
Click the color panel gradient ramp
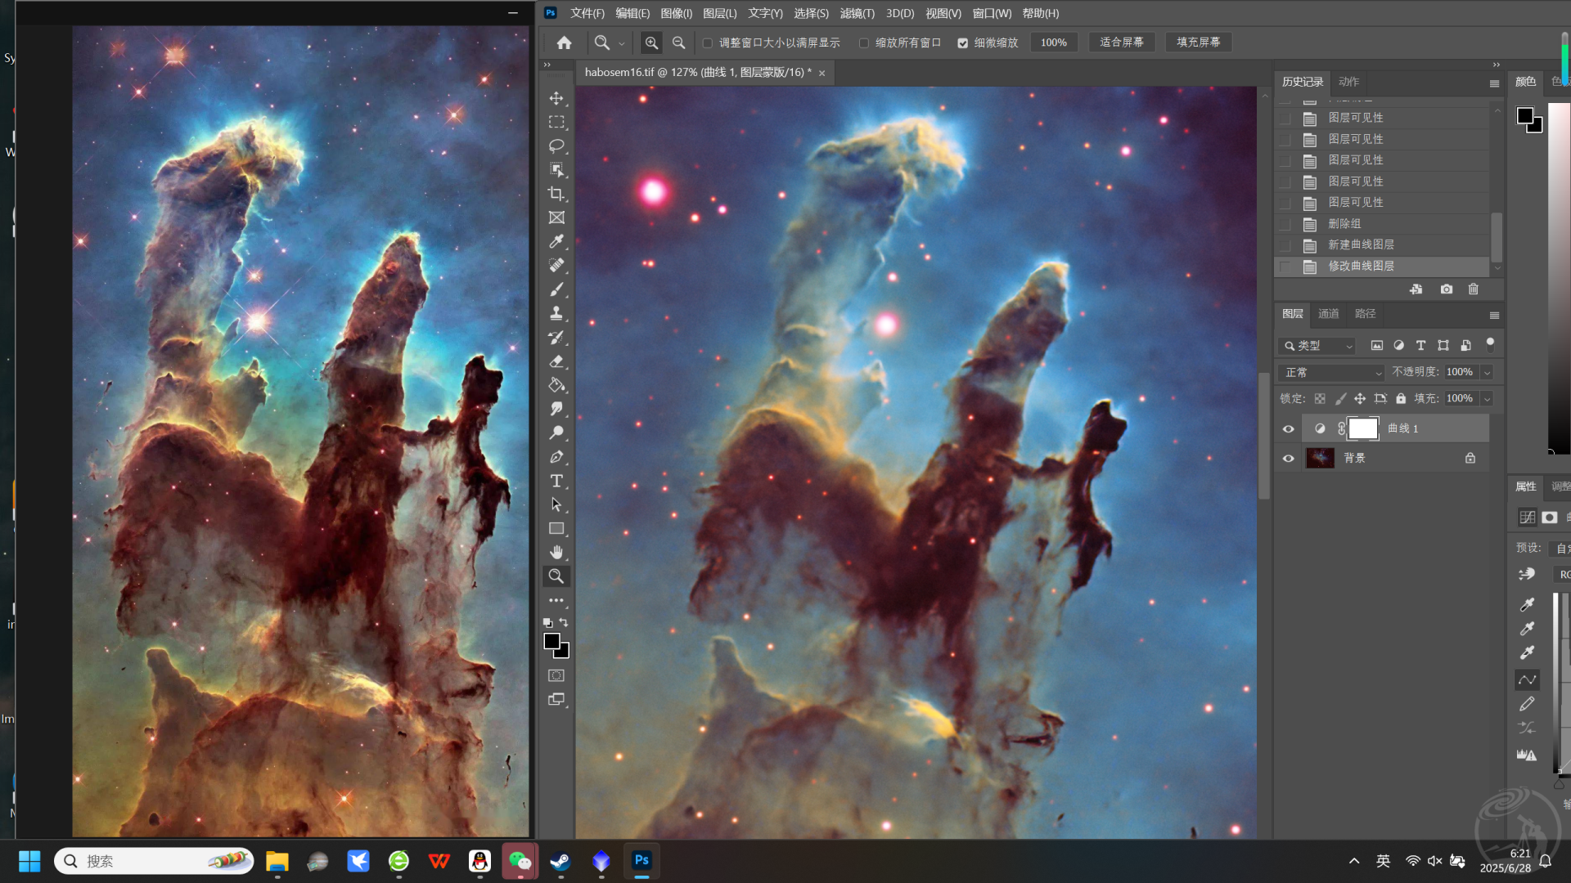1559,278
